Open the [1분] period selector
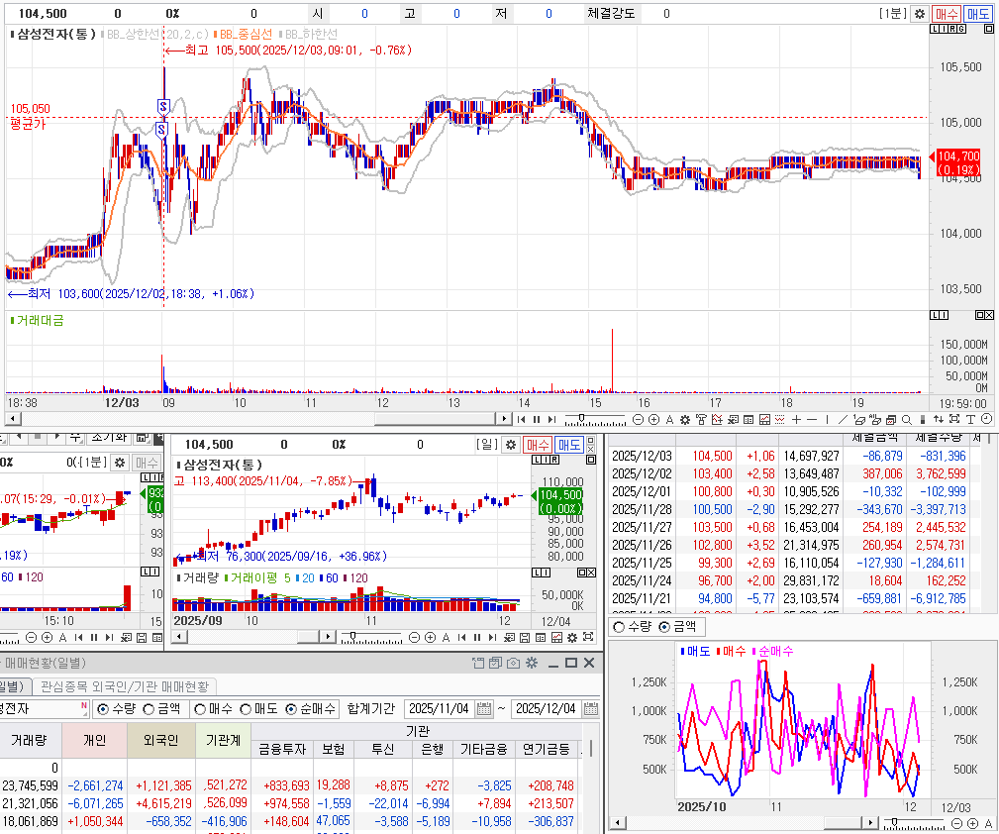This screenshot has height=834, width=999. point(893,14)
